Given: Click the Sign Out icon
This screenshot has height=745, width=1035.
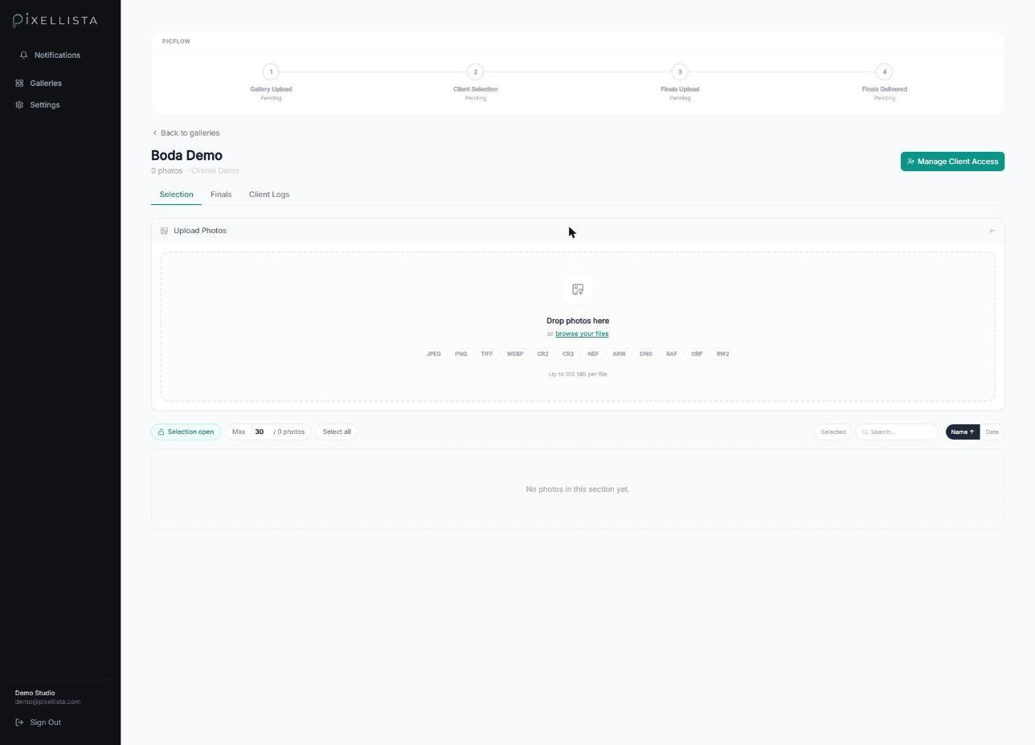Looking at the screenshot, I should click(19, 722).
